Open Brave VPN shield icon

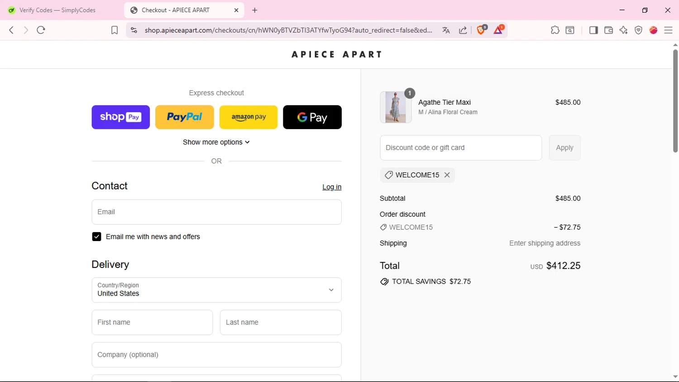[638, 30]
